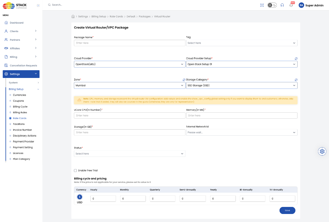Focus the Package Name field
The image size is (329, 222).
point(129,43)
